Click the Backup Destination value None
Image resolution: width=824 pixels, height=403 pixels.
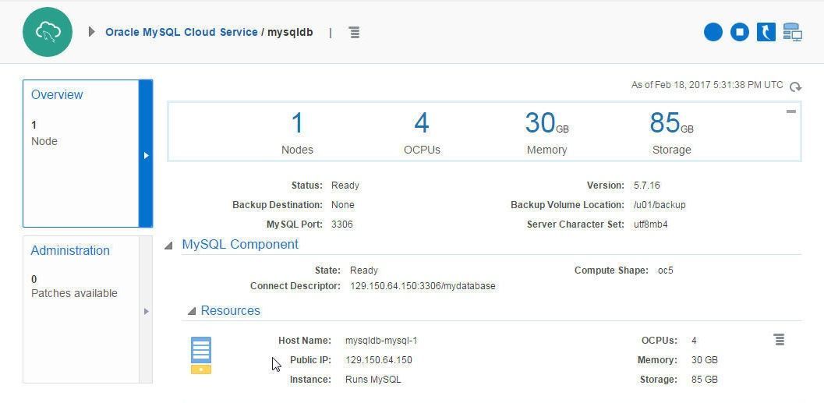click(x=343, y=205)
